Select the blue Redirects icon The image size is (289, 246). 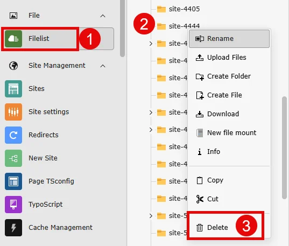(13, 135)
